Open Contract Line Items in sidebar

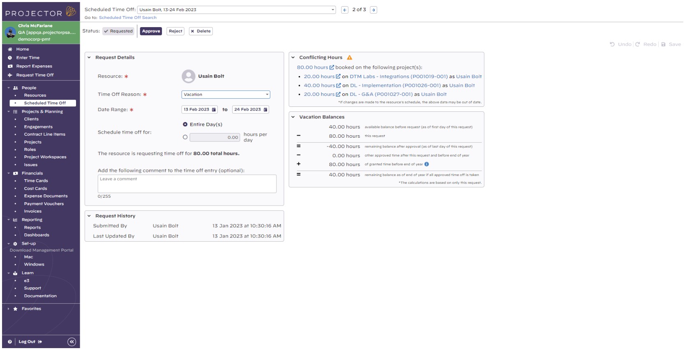[x=45, y=134]
